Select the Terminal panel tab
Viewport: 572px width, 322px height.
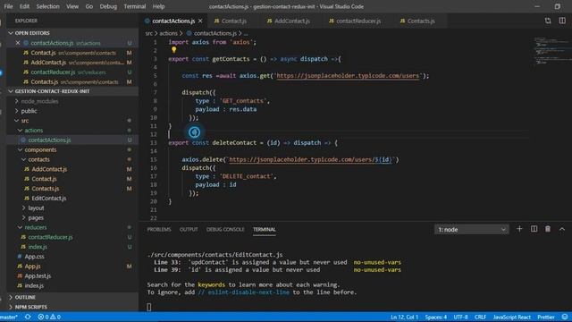click(x=265, y=230)
